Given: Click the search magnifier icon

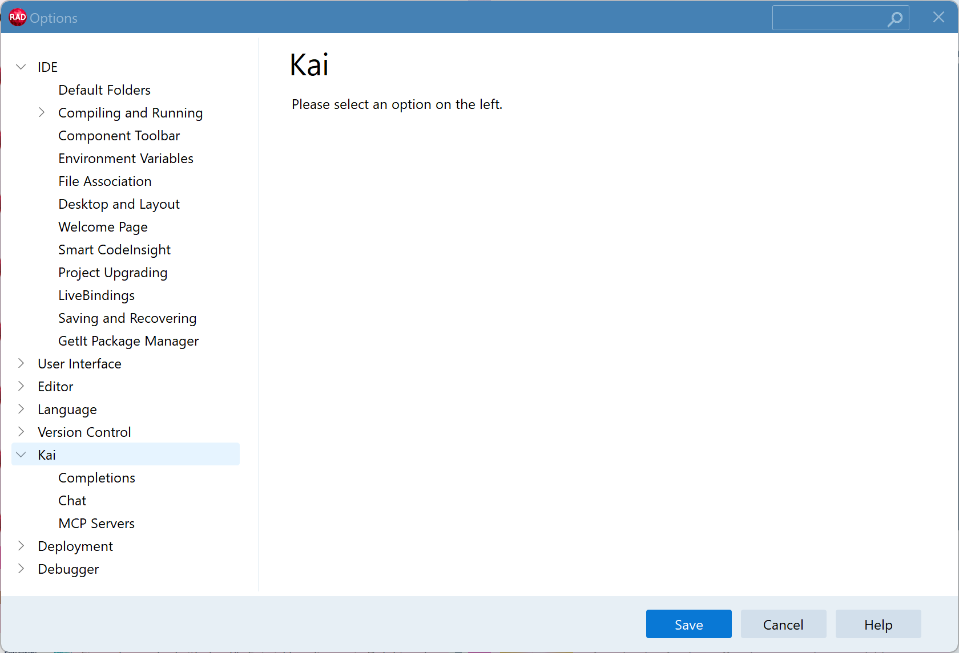Looking at the screenshot, I should [x=895, y=19].
